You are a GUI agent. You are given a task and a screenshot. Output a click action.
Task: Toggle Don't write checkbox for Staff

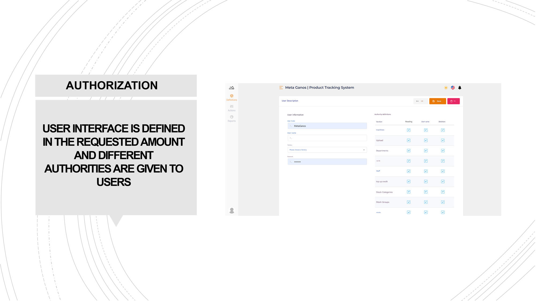point(426,171)
